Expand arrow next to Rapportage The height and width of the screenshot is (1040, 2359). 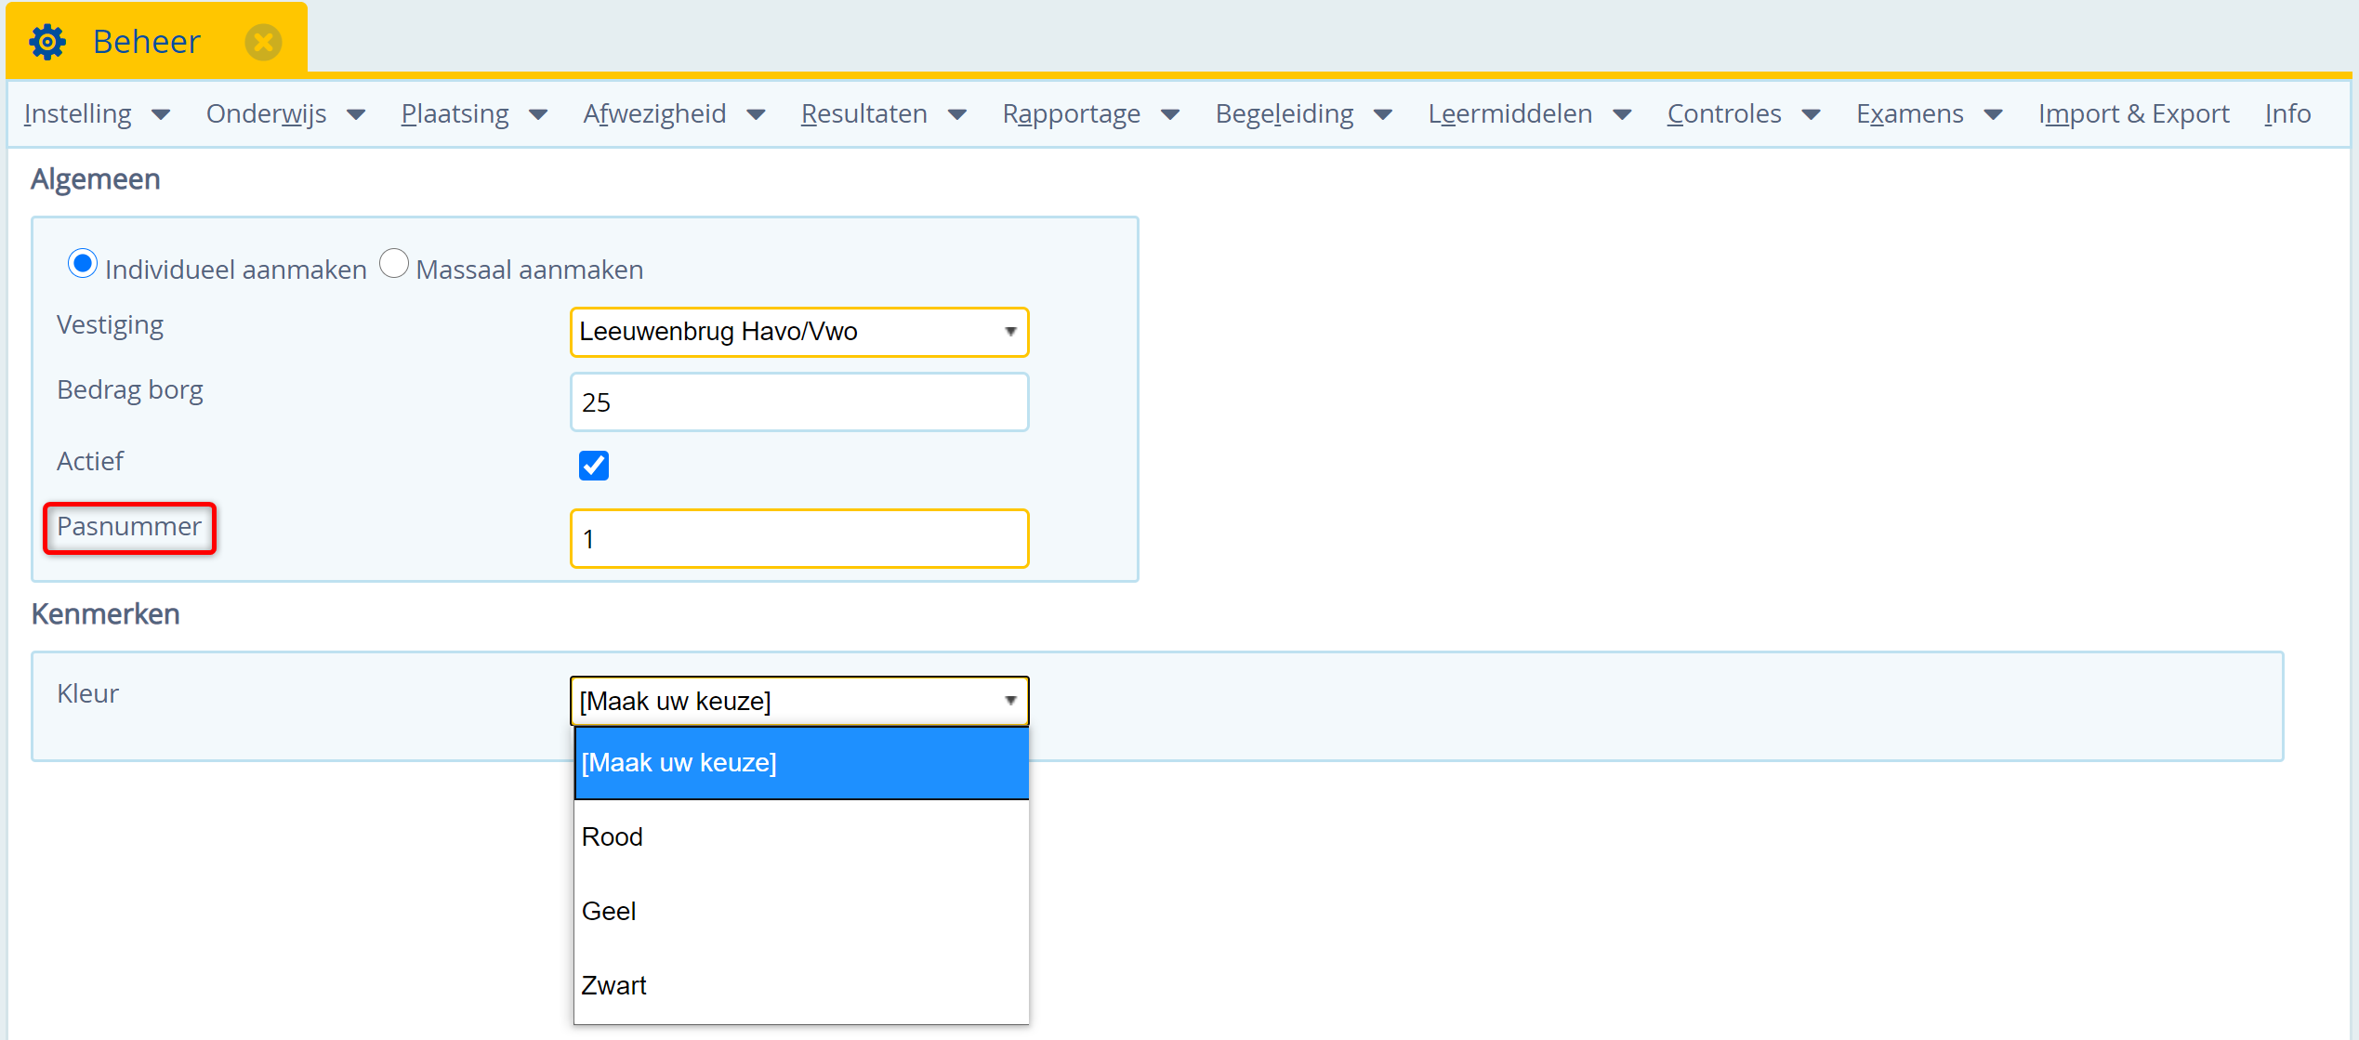tap(1171, 115)
